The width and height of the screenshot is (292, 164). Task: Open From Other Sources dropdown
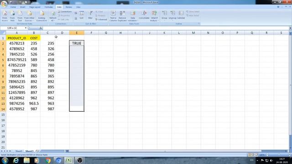29,16
